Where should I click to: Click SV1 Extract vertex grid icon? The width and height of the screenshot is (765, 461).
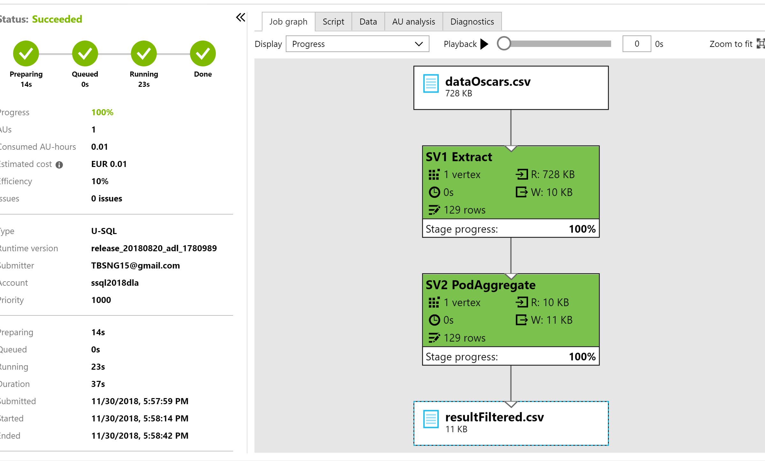(x=434, y=175)
